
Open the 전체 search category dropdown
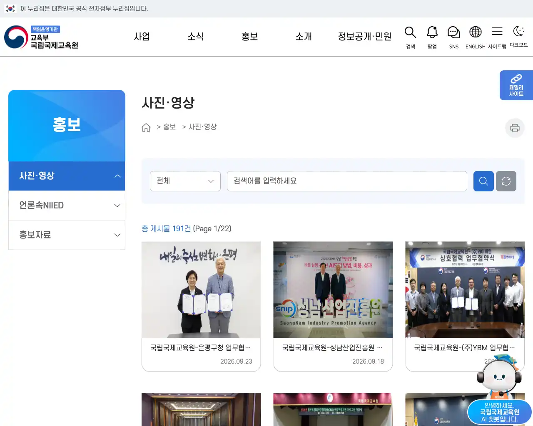(x=185, y=181)
